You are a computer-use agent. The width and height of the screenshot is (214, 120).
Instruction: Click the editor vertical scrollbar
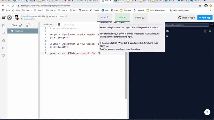[126, 76]
